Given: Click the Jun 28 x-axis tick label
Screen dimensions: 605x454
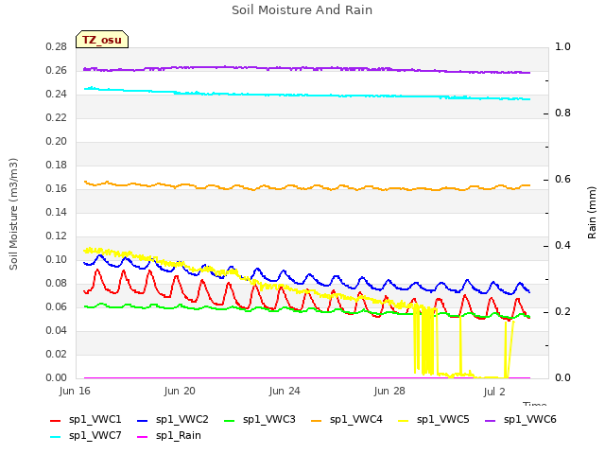Looking at the screenshot, I should [389, 391].
